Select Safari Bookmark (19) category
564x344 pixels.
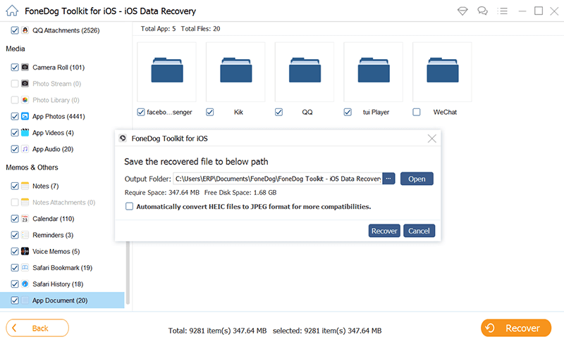point(62,267)
